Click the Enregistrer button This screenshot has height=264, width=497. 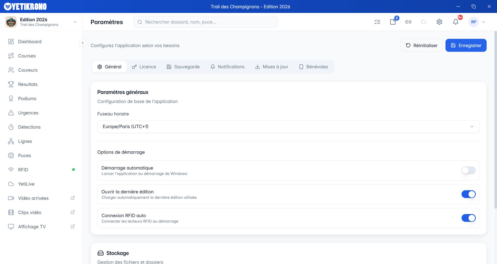(466, 45)
